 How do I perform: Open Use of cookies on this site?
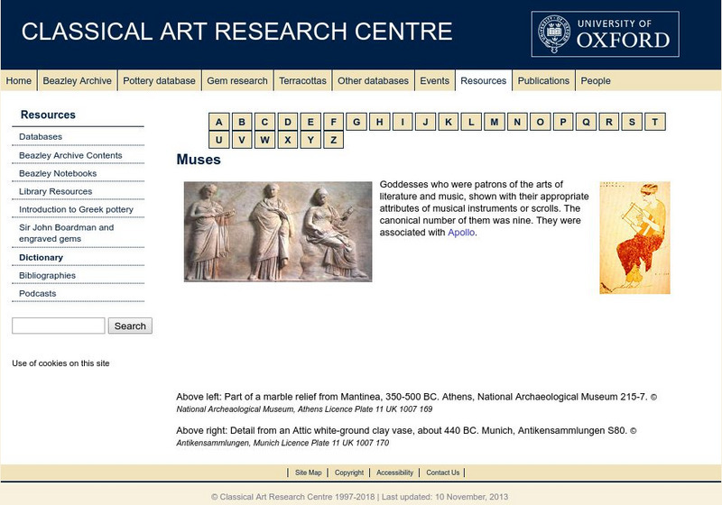(60, 363)
